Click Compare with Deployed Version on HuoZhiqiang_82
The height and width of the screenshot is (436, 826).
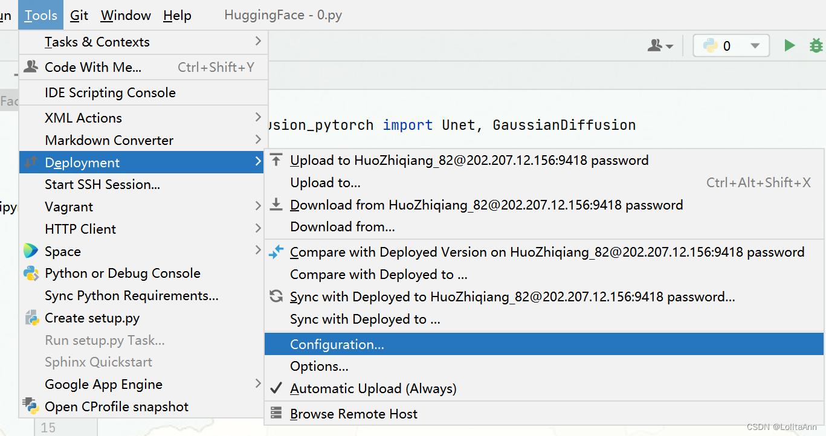pos(544,252)
